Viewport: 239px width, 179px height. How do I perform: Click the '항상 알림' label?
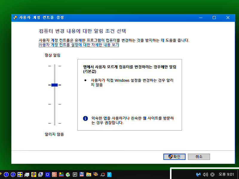click(x=53, y=55)
